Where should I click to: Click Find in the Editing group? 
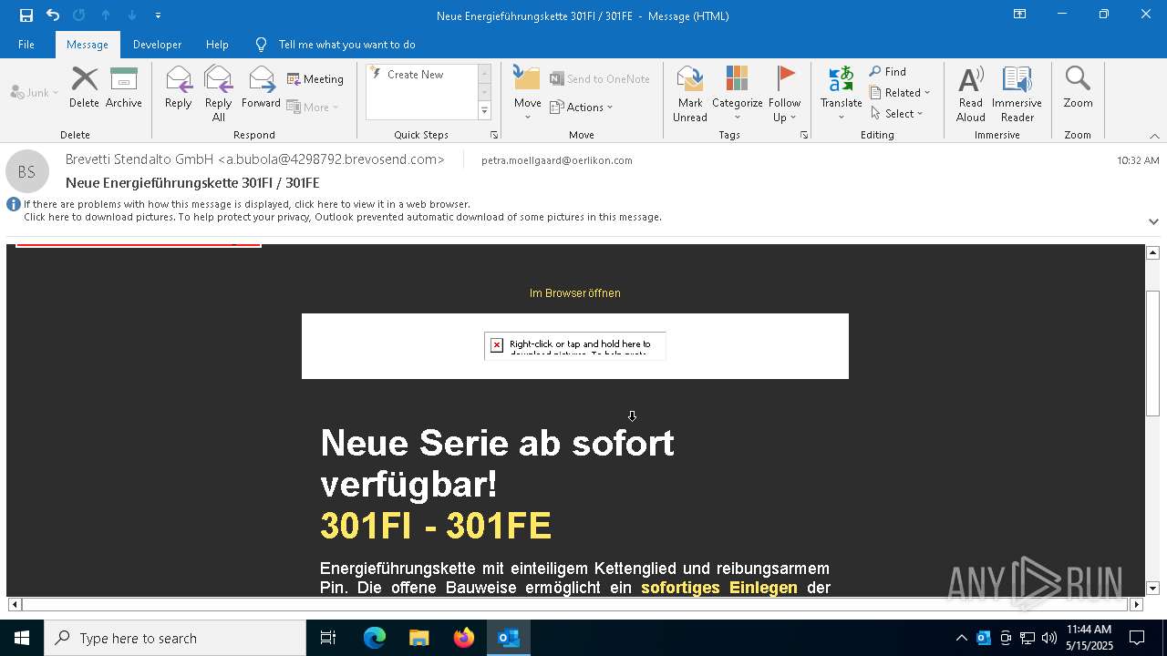click(888, 72)
